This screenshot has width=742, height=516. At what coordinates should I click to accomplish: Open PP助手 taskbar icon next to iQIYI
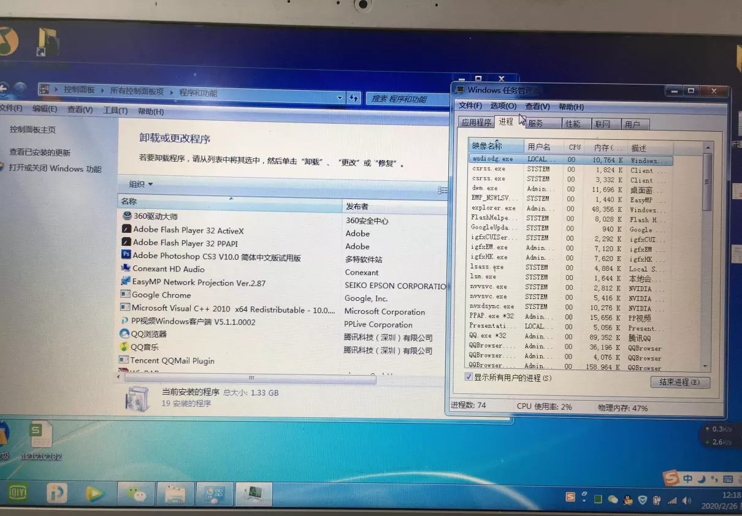(x=58, y=493)
